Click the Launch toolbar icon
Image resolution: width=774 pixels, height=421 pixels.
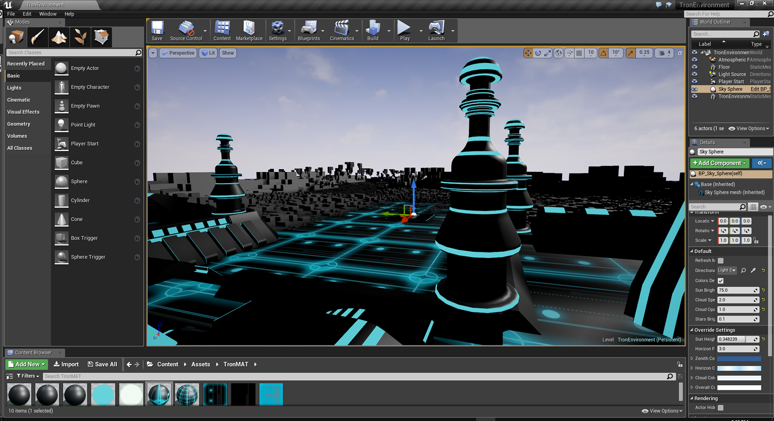(436, 31)
